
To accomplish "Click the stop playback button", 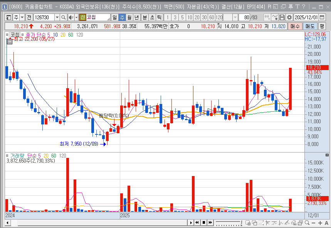I will click(204, 223).
